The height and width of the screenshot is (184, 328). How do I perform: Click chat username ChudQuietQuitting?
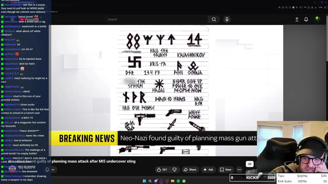(14, 136)
